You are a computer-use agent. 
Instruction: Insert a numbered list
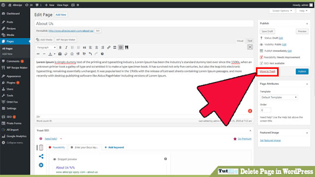coord(78,47)
